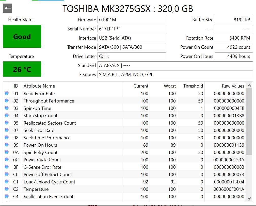Click the Raw Values column header
This screenshot has height=206, width=256.
tap(225, 86)
